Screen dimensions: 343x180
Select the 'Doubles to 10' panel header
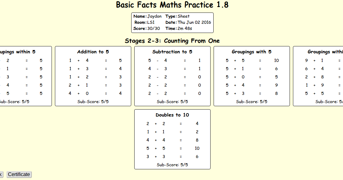[x=172, y=115]
